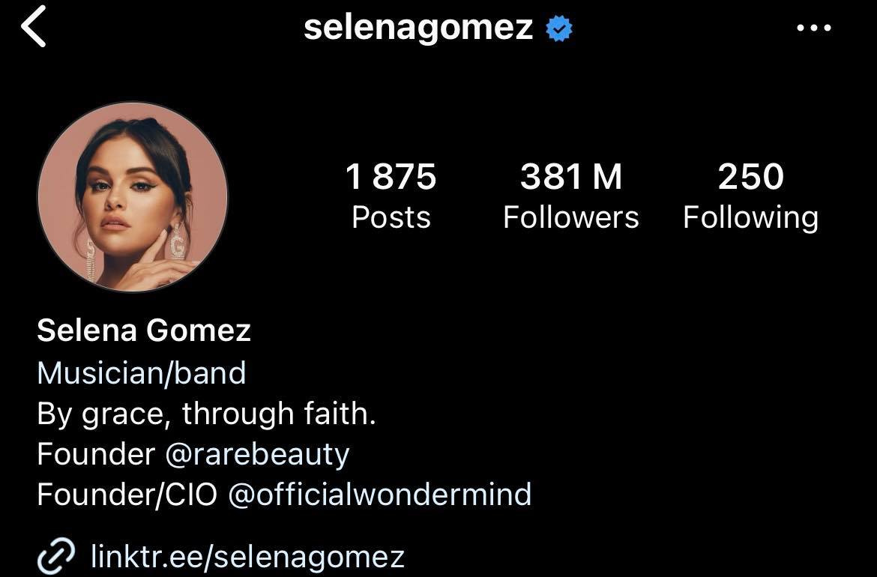Screen dimensions: 877x577
Task: Open the Followers list label
Action: click(571, 217)
